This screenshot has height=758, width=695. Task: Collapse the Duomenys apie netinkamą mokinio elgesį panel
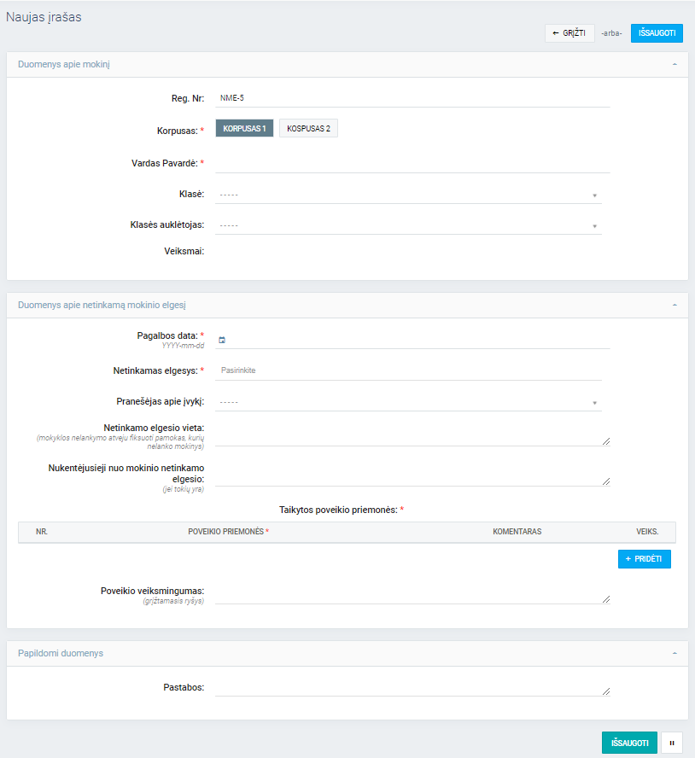pos(675,305)
